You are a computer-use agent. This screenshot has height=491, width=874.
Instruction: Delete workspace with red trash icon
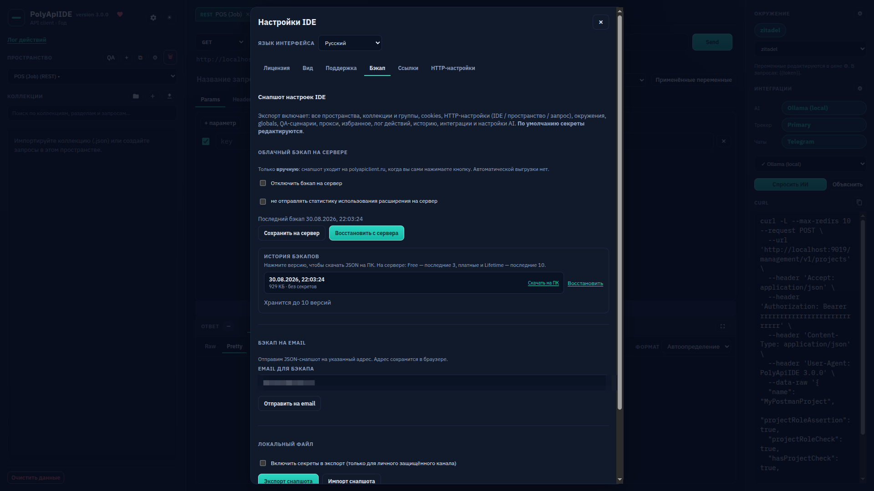(170, 57)
